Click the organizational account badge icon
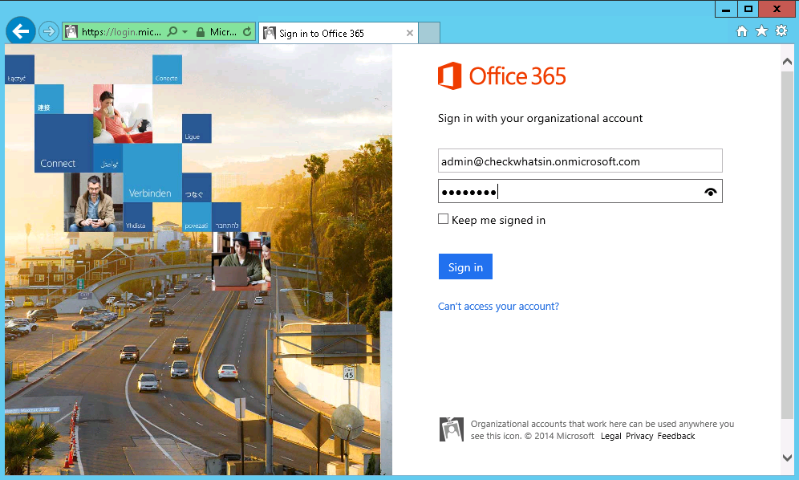Viewport: 799px width, 480px height. pyautogui.click(x=452, y=429)
